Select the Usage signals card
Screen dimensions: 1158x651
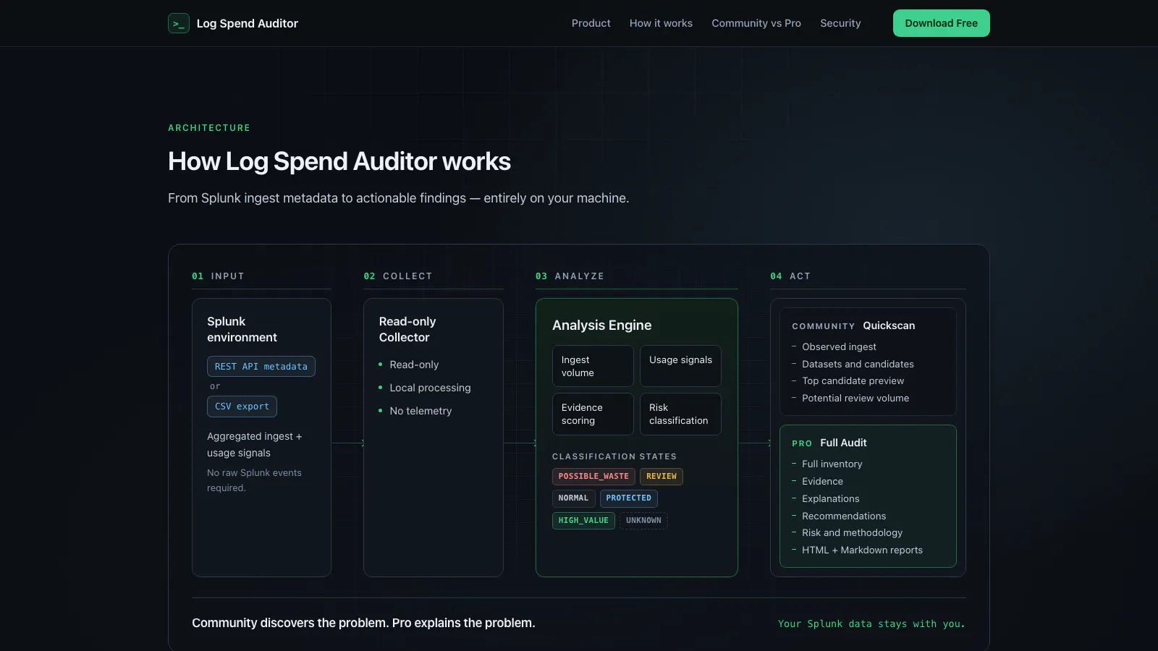point(680,366)
